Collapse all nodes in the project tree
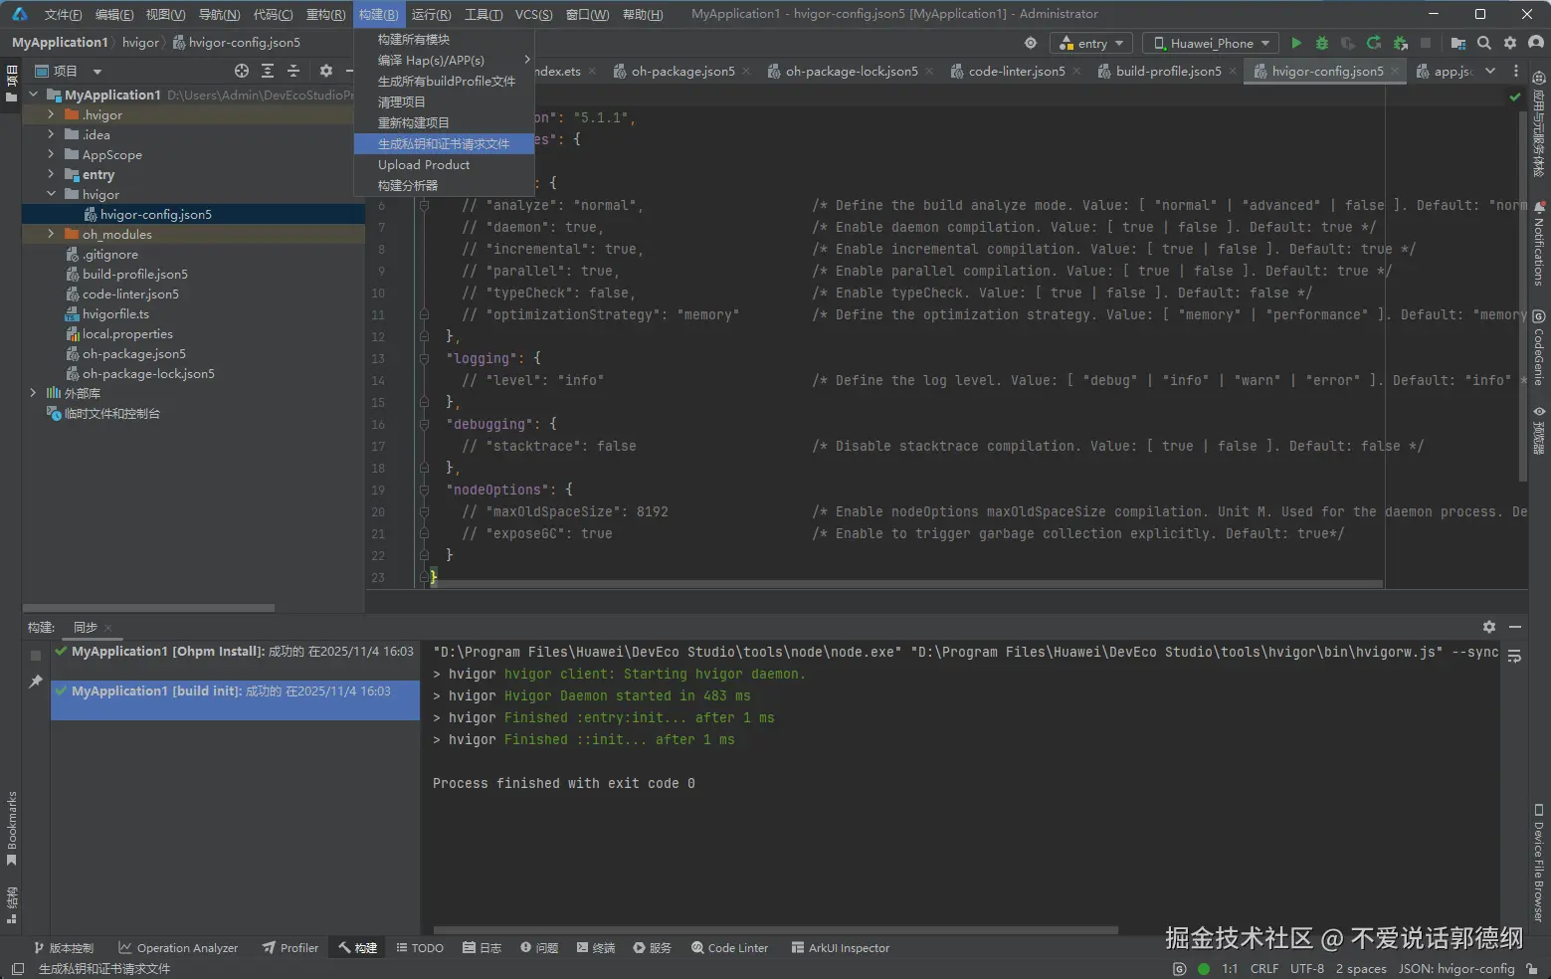The height and width of the screenshot is (979, 1551). (x=293, y=71)
